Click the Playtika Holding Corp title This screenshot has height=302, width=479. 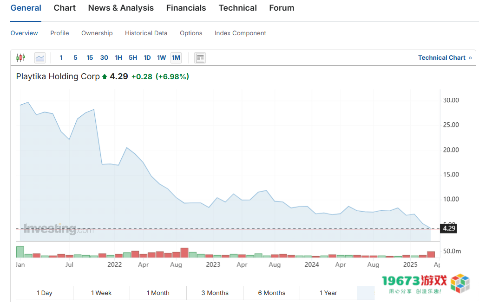click(58, 76)
